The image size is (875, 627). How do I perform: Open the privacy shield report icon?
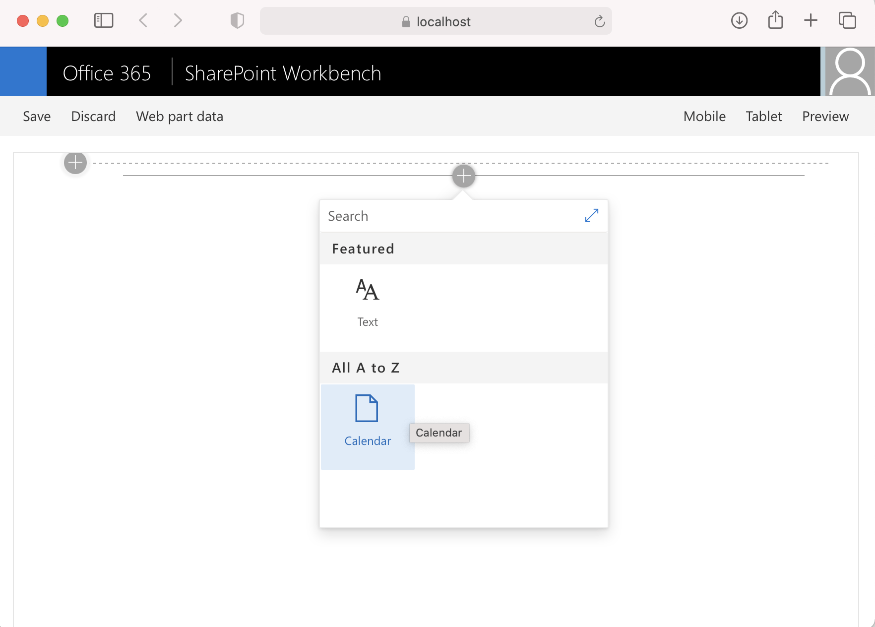coord(237,21)
